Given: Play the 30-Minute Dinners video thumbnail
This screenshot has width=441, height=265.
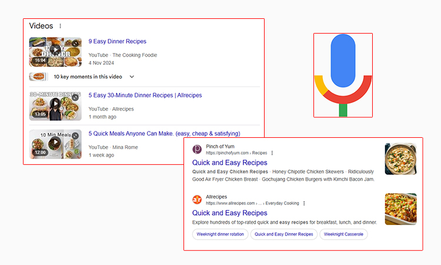Looking at the screenshot, I should click(x=55, y=105).
